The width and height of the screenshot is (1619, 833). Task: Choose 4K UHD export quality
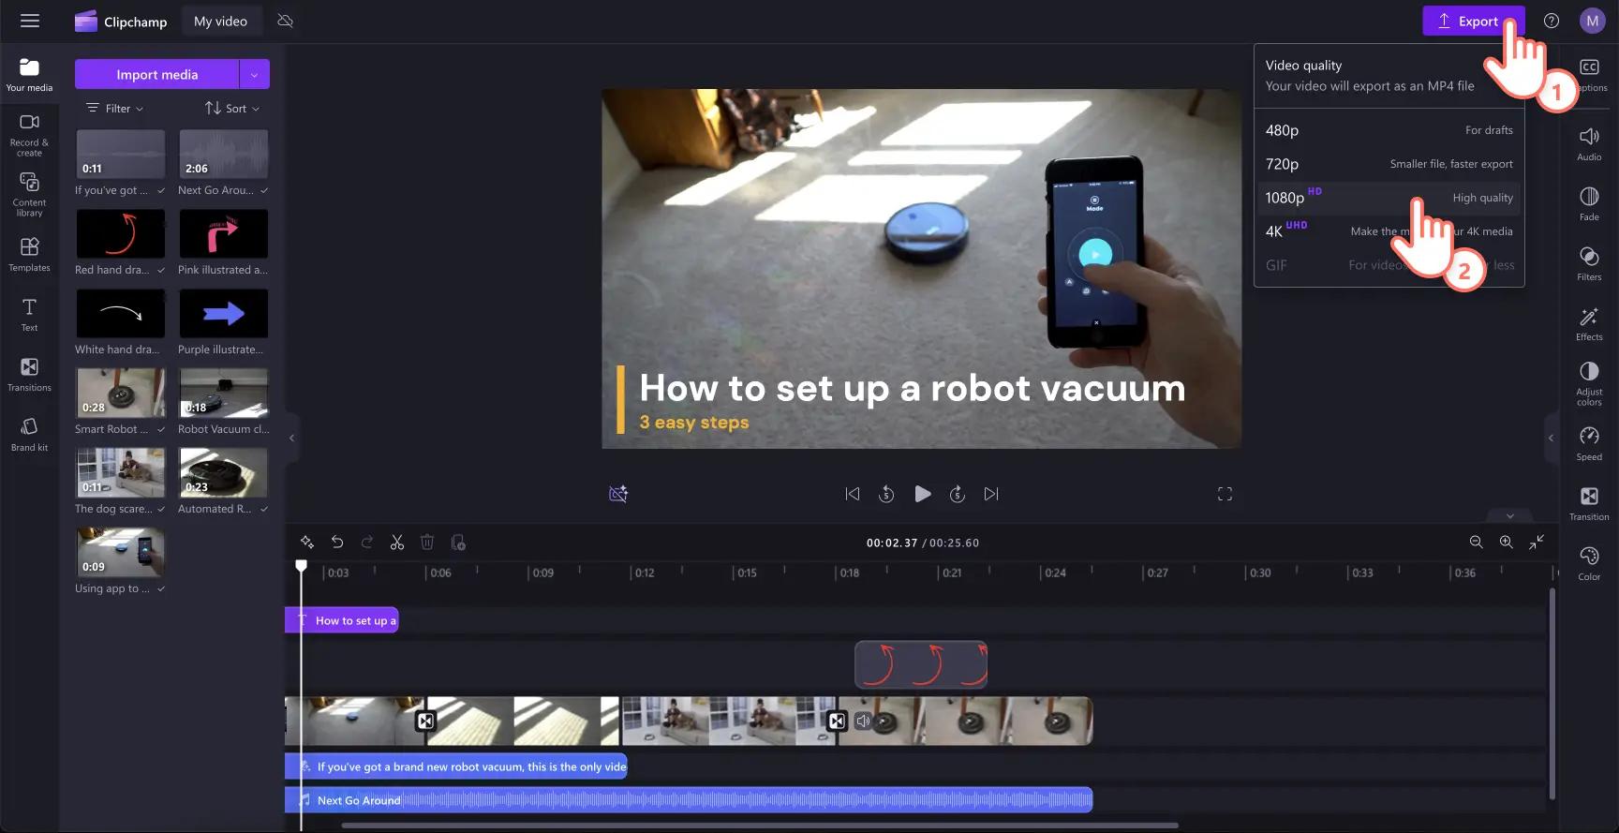[1389, 231]
